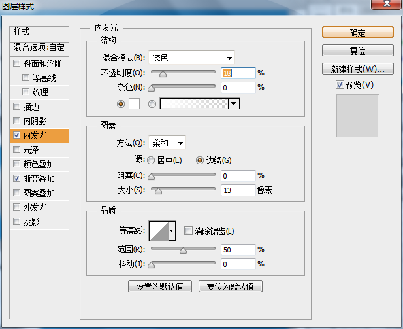Open 新建样式(W)... dialog
This screenshot has width=403, height=329.
[357, 69]
